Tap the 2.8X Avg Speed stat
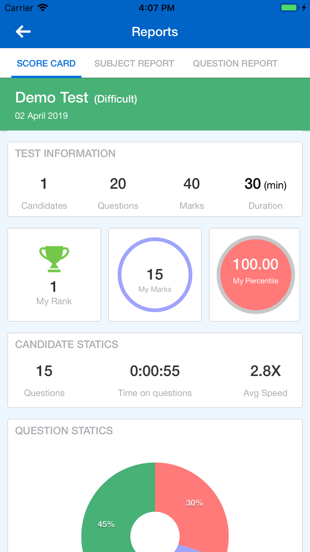This screenshot has height=552, width=310. tap(265, 380)
